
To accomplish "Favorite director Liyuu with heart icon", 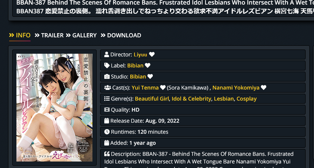I will (152, 54).
